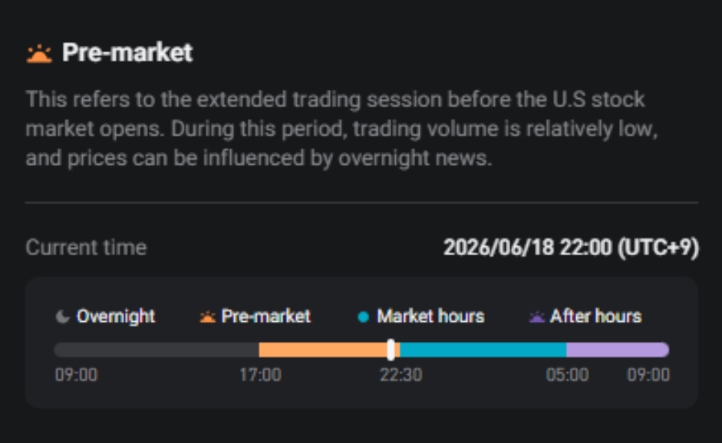Viewport: 722px width, 443px height.
Task: Select the After hours legend label
Action: coord(596,317)
